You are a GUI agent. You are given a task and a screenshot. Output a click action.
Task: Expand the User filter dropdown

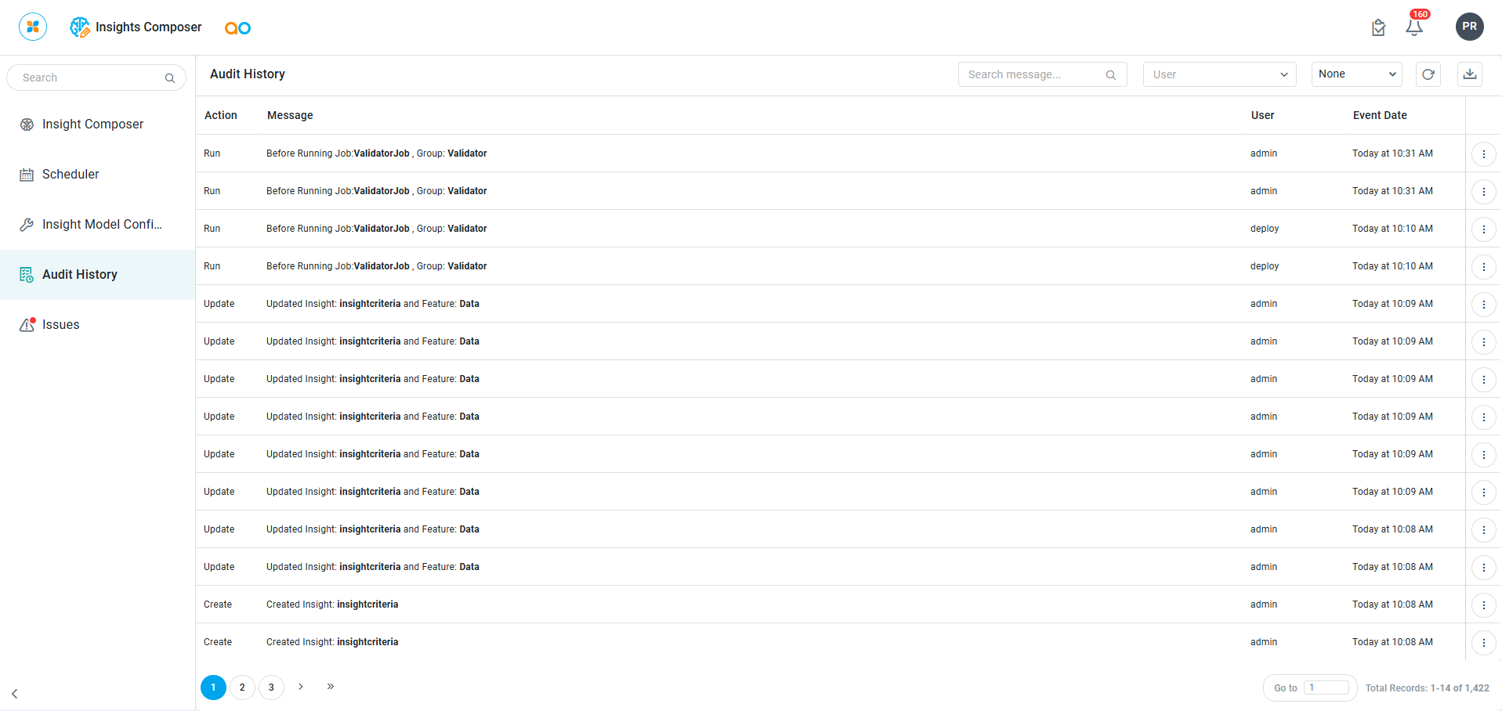pos(1219,74)
